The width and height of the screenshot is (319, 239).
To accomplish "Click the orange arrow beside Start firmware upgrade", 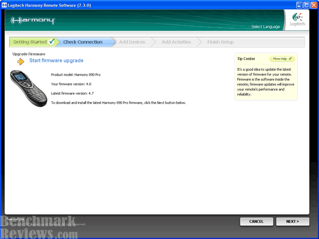I will [x=21, y=61].
